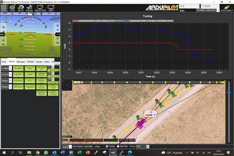Click the muted volume tray icon
The image size is (234, 156).
pyautogui.click(x=198, y=153)
